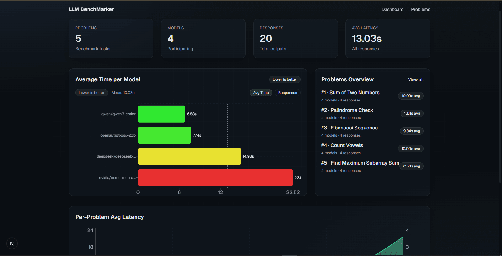Switch chart to Responses view
Image resolution: width=502 pixels, height=256 pixels.
288,93
